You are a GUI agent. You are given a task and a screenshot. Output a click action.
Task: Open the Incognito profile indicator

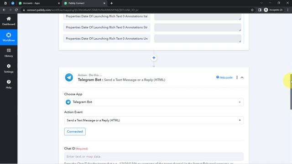click(273, 10)
